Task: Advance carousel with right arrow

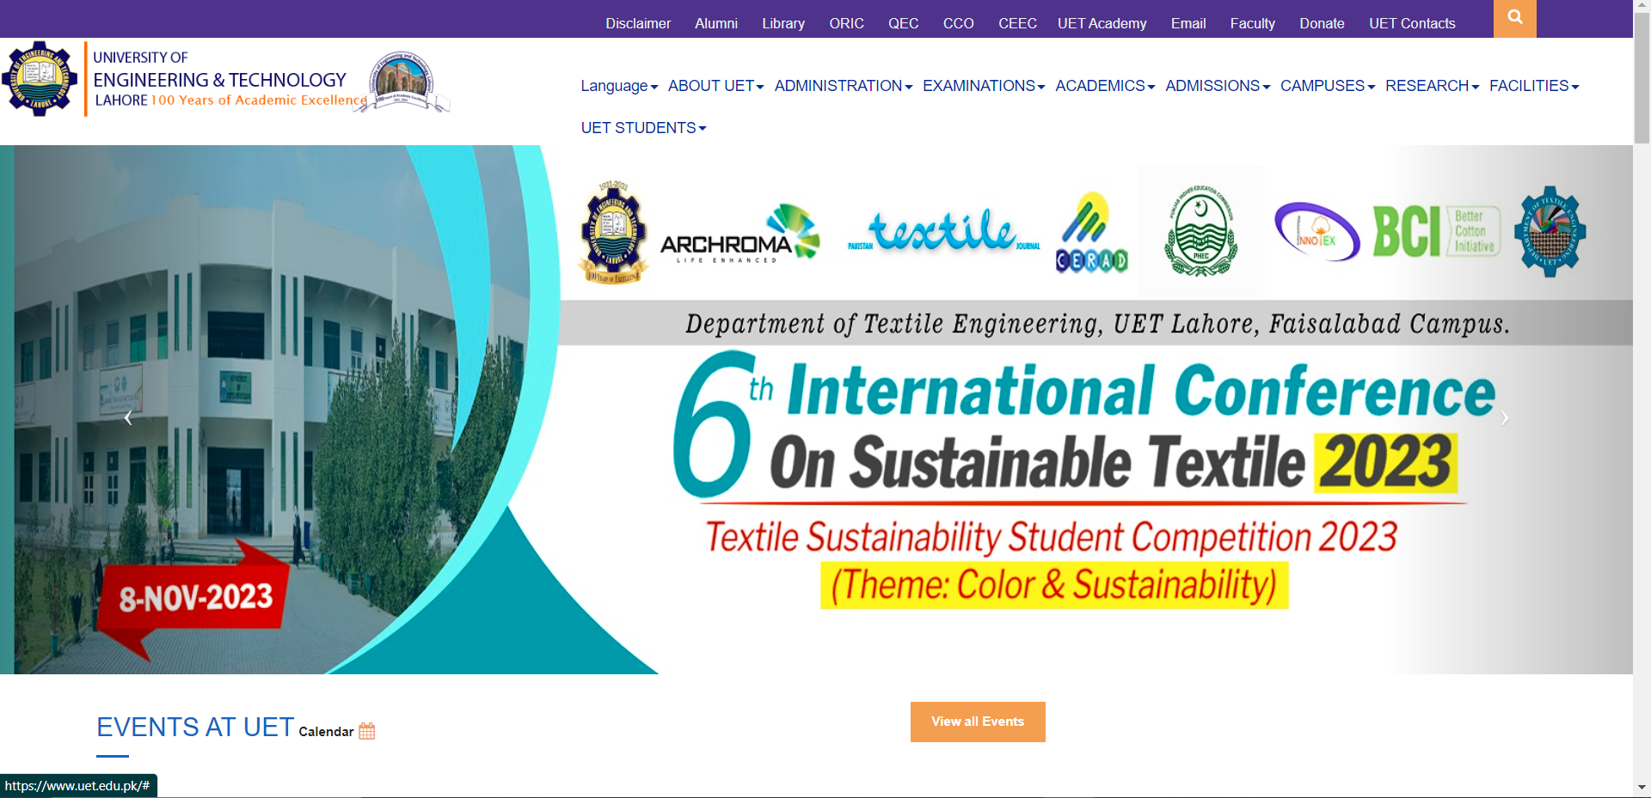Action: pyautogui.click(x=1504, y=418)
